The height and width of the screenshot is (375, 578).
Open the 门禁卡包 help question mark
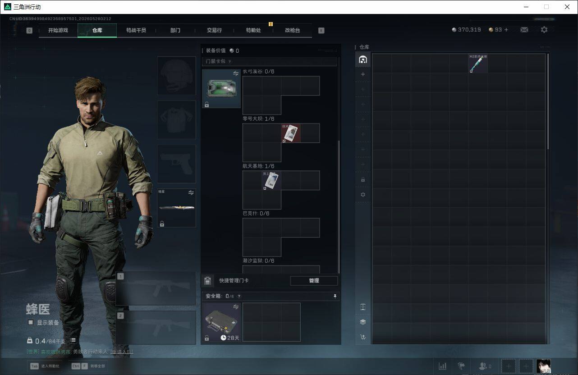229,61
